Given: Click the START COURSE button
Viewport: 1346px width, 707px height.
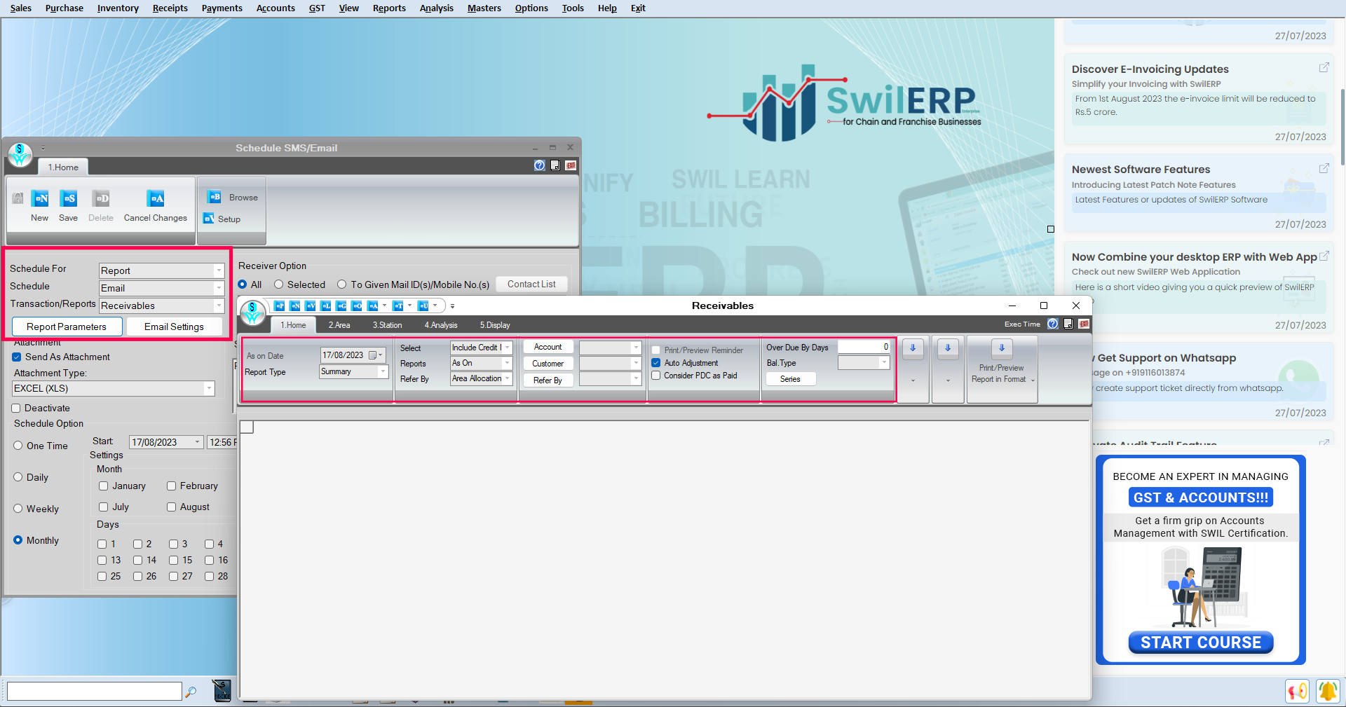Looking at the screenshot, I should [1200, 643].
